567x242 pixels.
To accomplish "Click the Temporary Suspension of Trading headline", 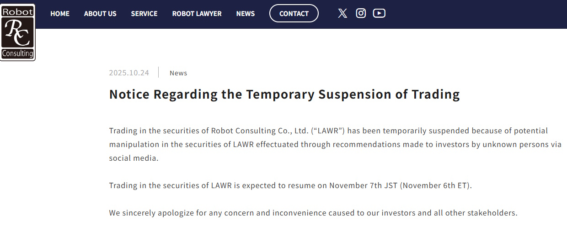I will click(x=284, y=95).
